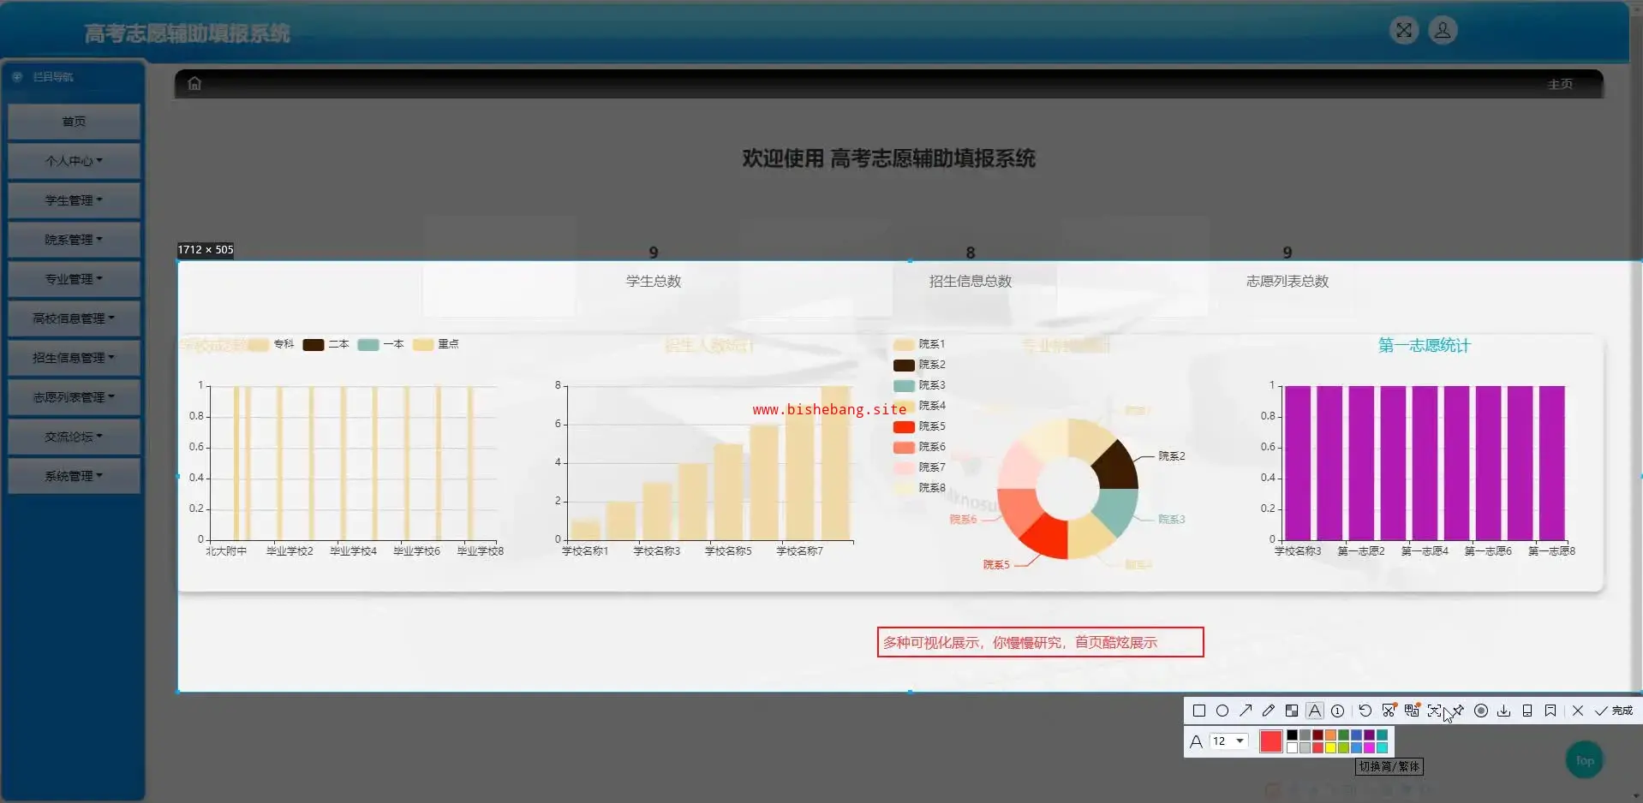Click the 招生信息总数 statistic label

(x=971, y=281)
